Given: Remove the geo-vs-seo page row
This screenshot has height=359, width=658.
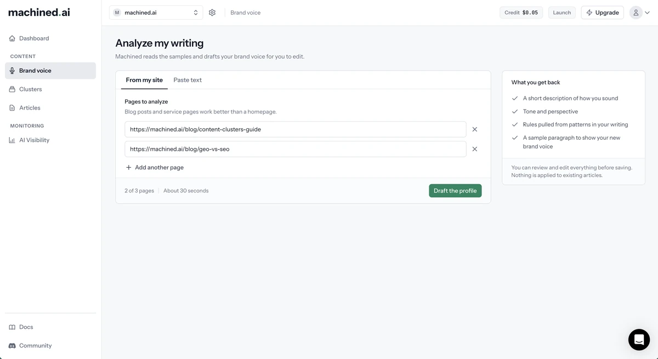Looking at the screenshot, I should click(x=475, y=149).
